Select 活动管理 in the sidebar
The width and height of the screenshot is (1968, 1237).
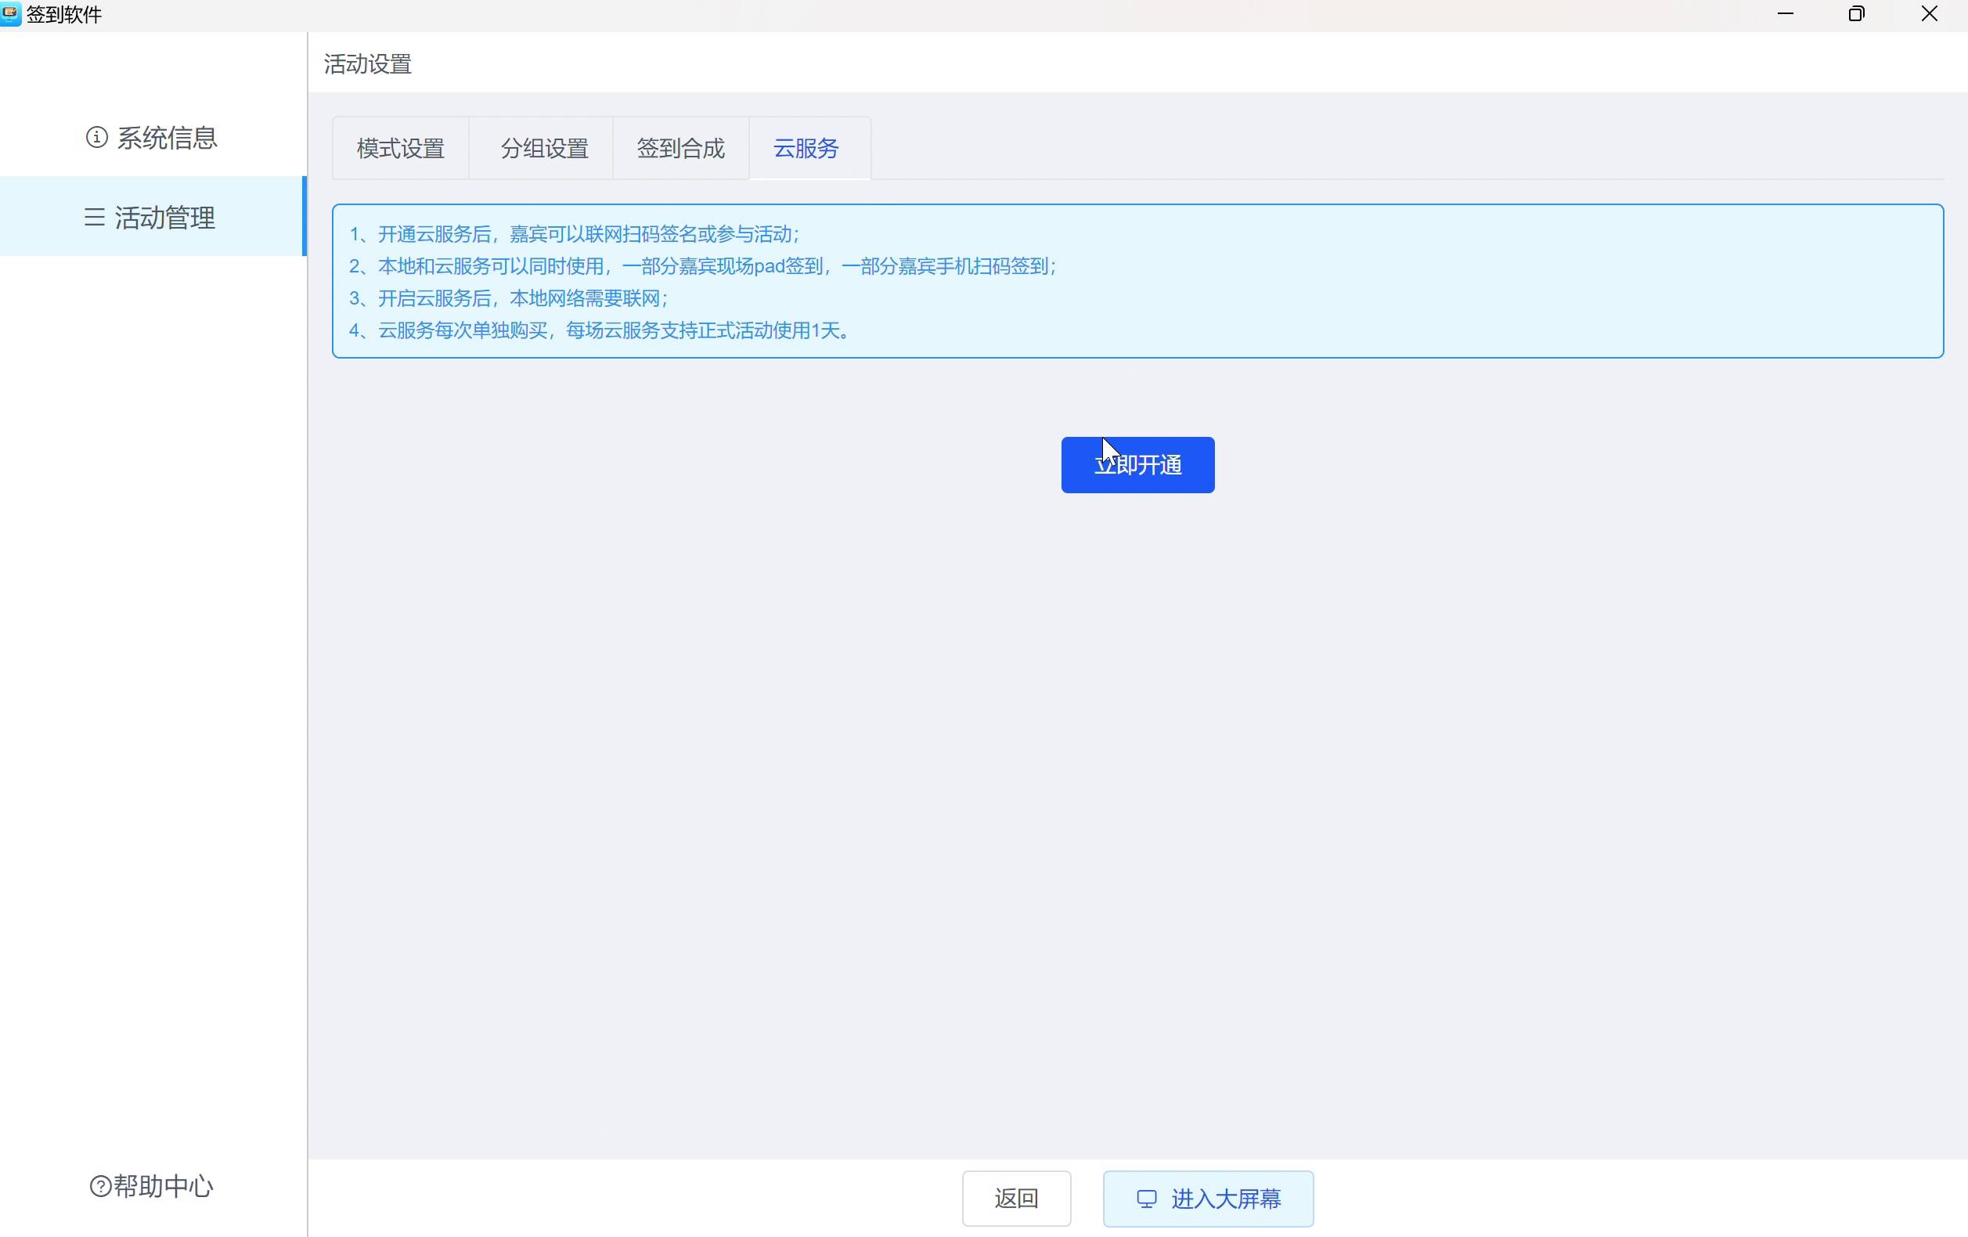point(164,218)
